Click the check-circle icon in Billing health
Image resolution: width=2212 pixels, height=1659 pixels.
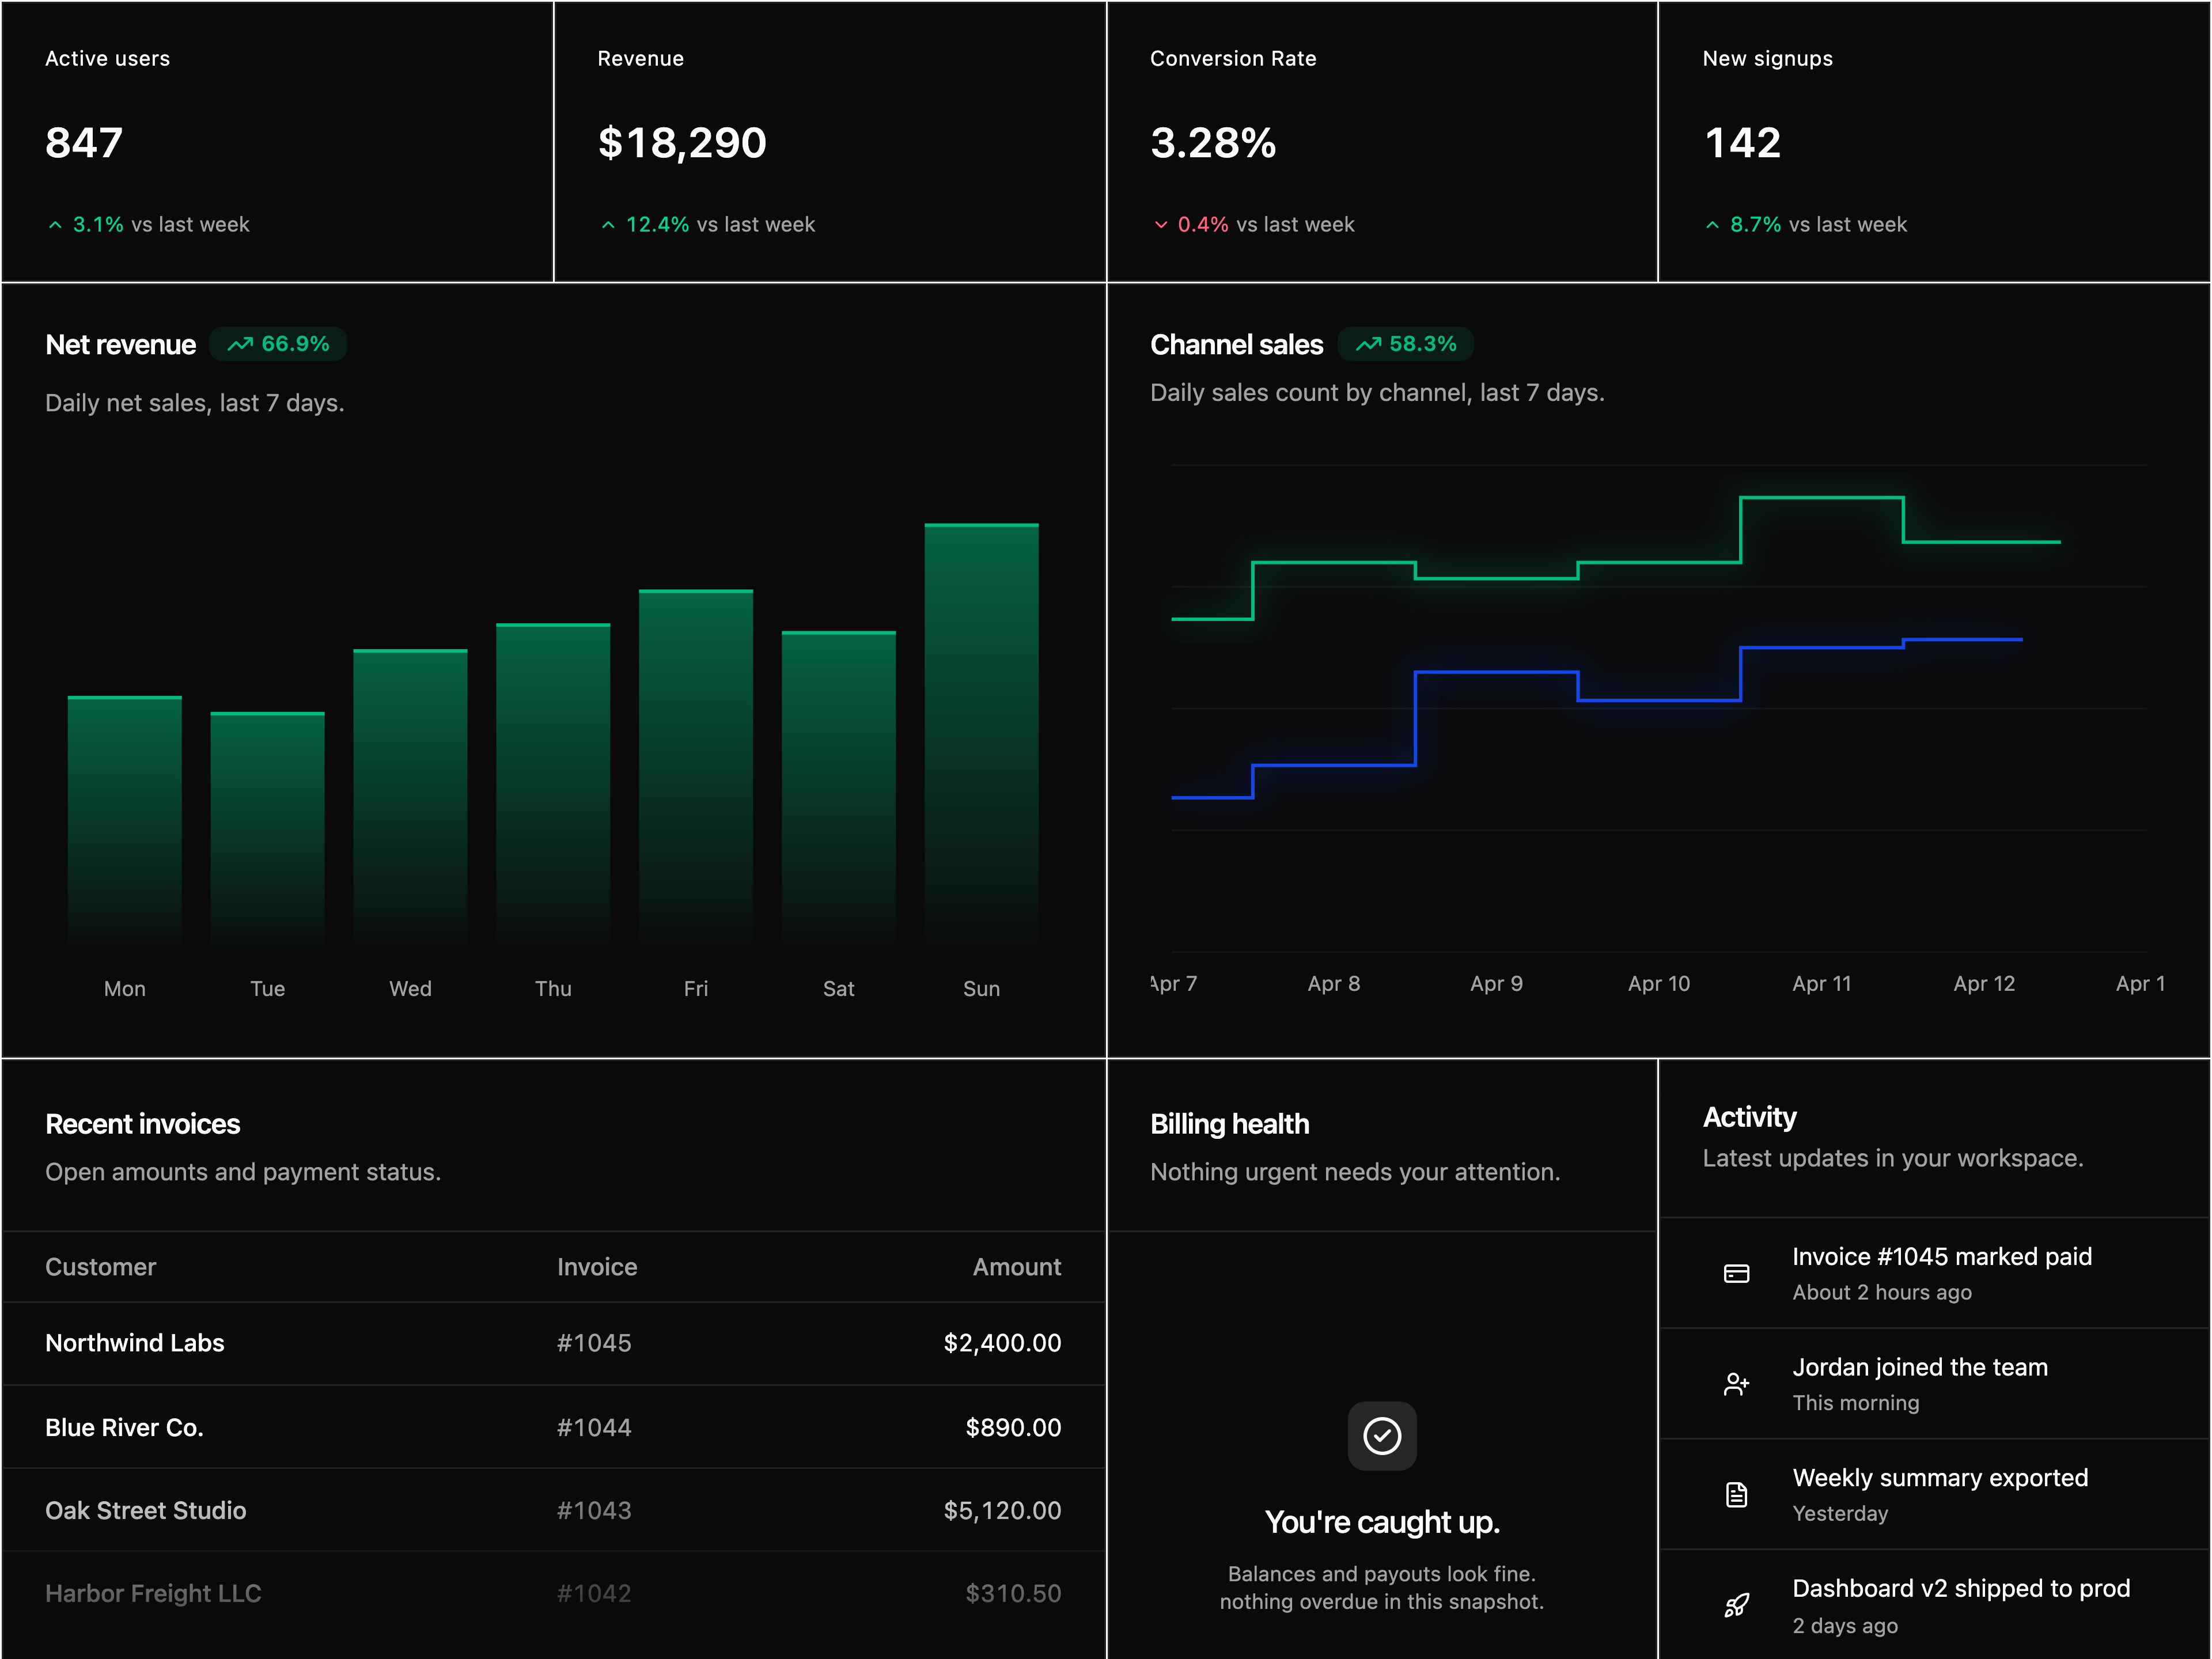pyautogui.click(x=1382, y=1435)
